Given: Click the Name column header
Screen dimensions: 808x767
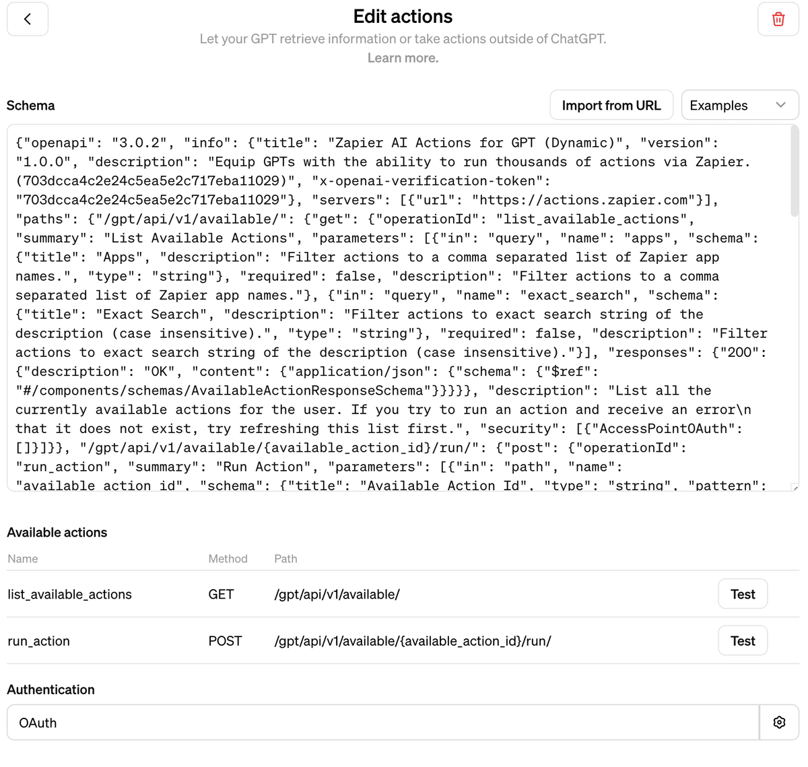Looking at the screenshot, I should (x=23, y=559).
